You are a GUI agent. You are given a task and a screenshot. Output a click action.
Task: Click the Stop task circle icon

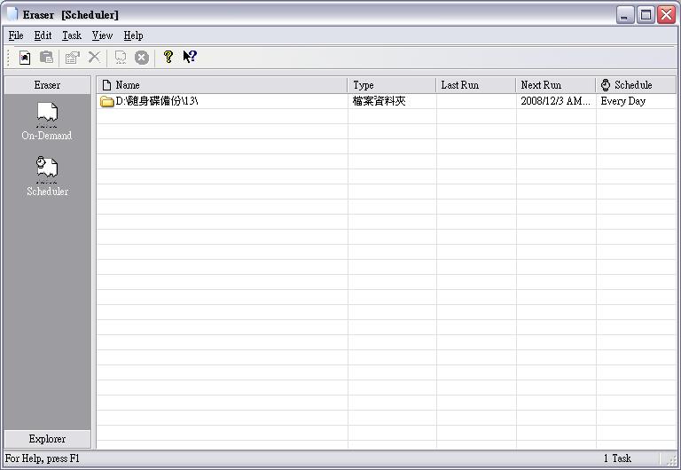(x=142, y=58)
